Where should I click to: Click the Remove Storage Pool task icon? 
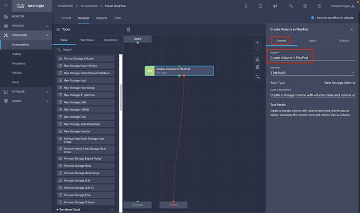coord(60,195)
